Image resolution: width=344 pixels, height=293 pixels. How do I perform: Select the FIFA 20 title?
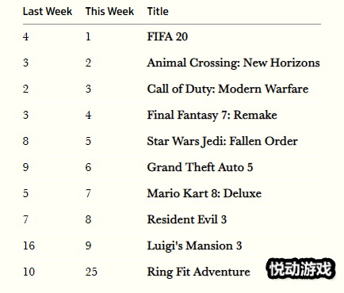coord(167,36)
